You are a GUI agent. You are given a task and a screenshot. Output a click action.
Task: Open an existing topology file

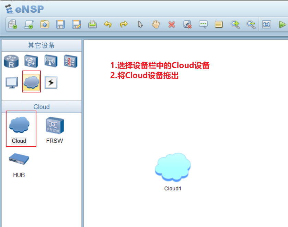pos(45,24)
